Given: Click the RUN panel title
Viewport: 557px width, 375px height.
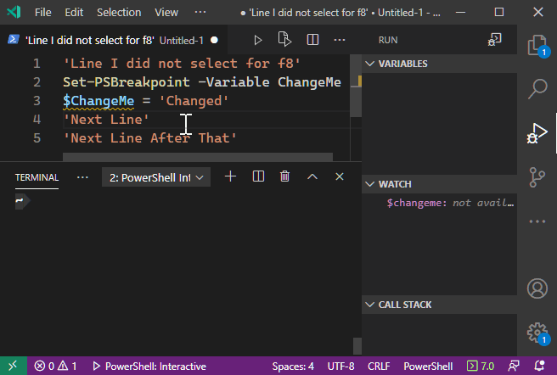Looking at the screenshot, I should coord(388,40).
